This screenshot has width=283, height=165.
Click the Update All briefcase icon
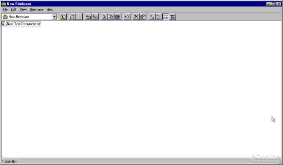[88, 17]
